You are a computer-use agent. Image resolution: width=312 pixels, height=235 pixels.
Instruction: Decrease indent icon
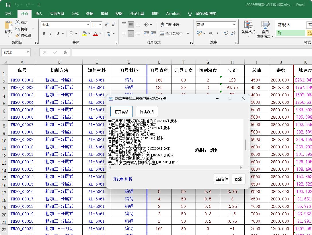pos(147,33)
